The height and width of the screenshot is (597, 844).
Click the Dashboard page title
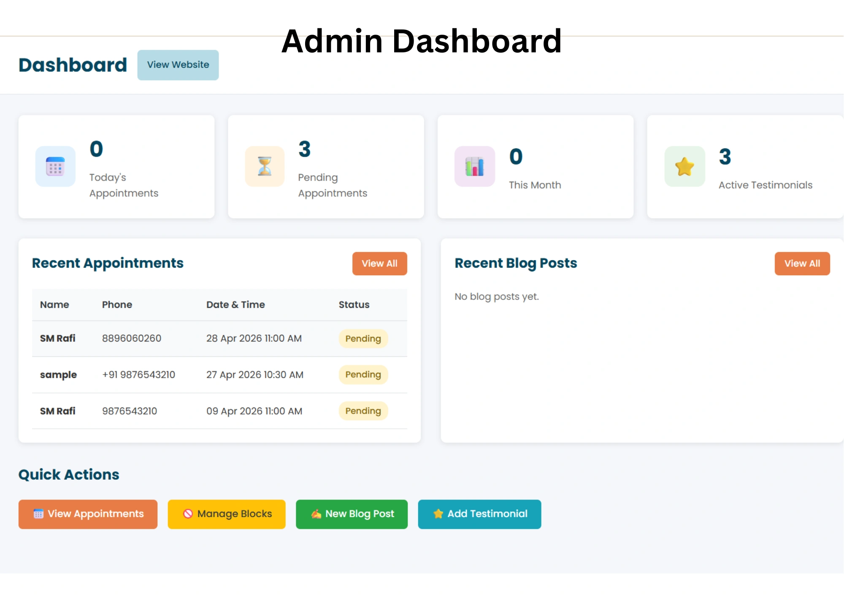73,65
